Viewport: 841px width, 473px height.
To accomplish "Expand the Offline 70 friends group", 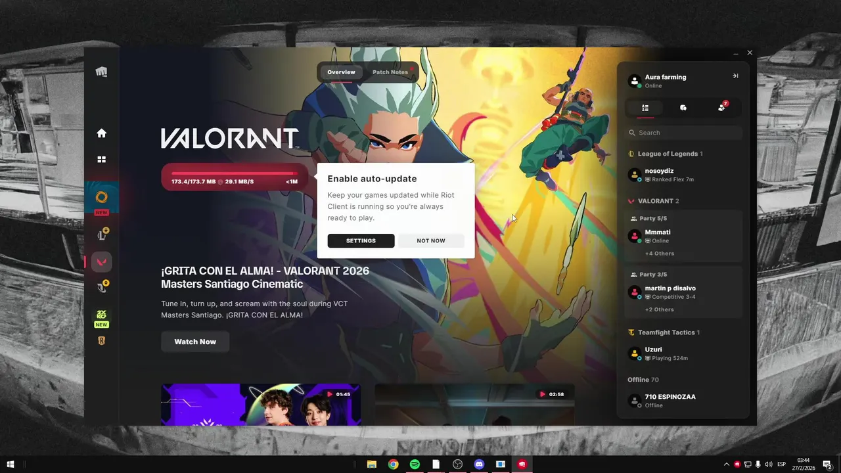I will [643, 380].
